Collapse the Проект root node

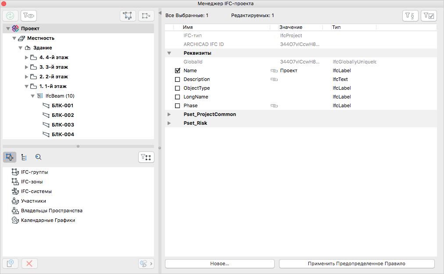pyautogui.click(x=8, y=28)
